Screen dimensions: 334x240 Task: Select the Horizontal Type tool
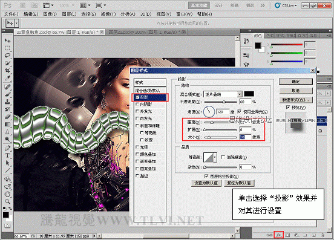7,155
